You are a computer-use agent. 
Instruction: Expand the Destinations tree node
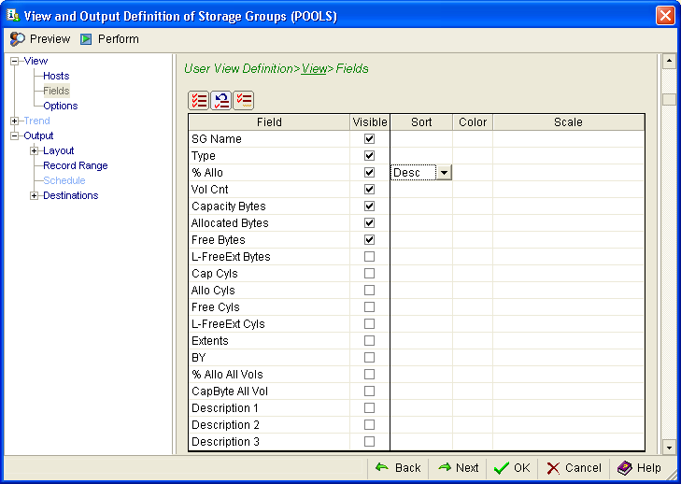pyautogui.click(x=34, y=195)
